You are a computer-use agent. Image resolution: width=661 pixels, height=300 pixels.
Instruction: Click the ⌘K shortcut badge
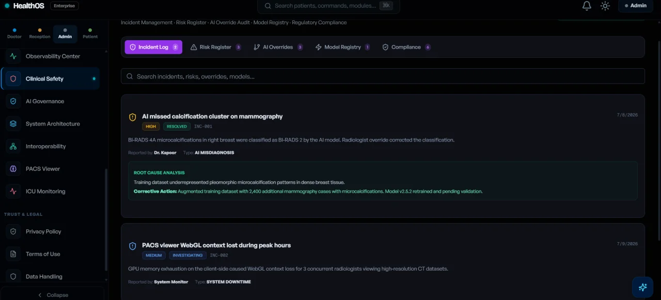[x=386, y=6]
